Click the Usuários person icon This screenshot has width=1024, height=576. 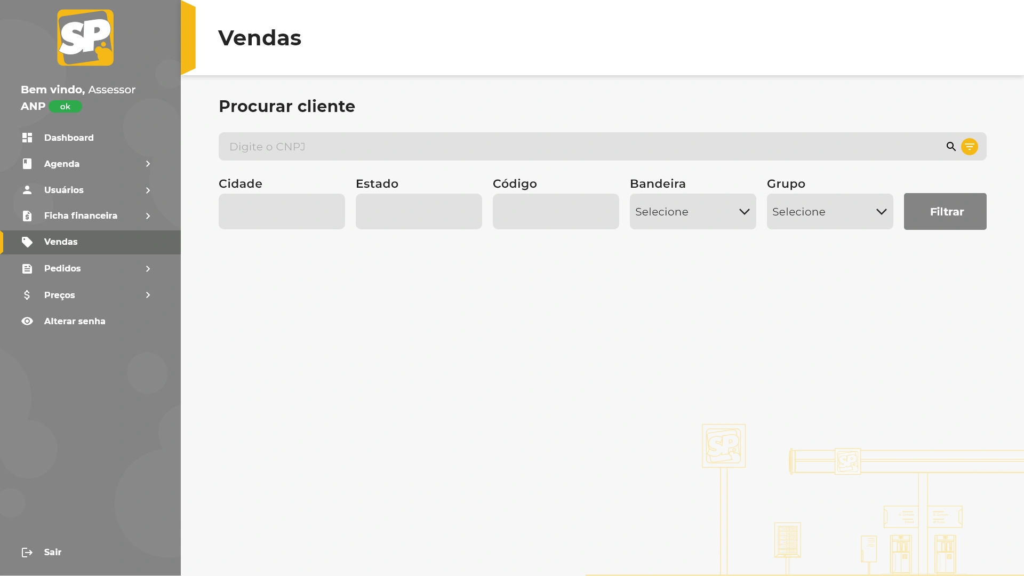pyautogui.click(x=27, y=190)
